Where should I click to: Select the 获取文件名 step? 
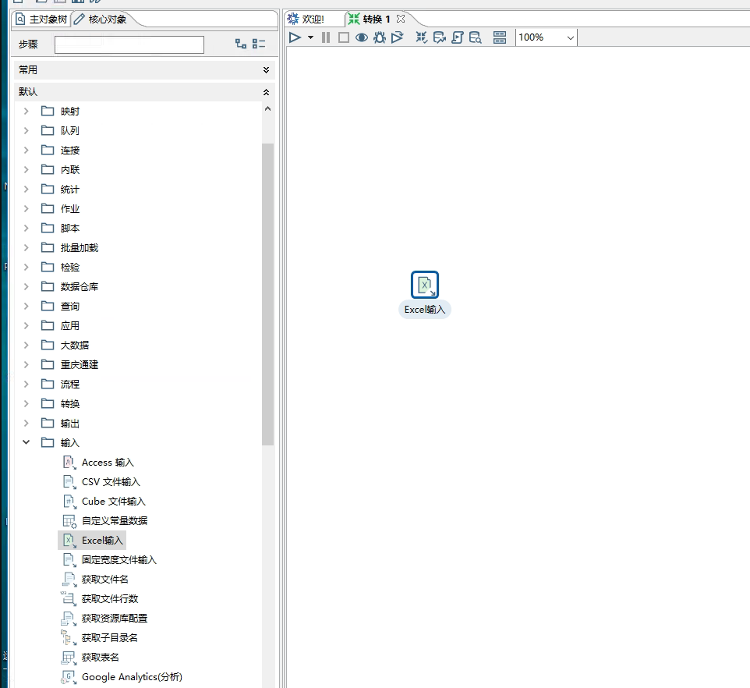point(104,580)
